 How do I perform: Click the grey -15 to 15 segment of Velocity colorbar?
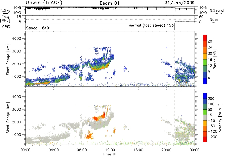[x=205, y=117]
